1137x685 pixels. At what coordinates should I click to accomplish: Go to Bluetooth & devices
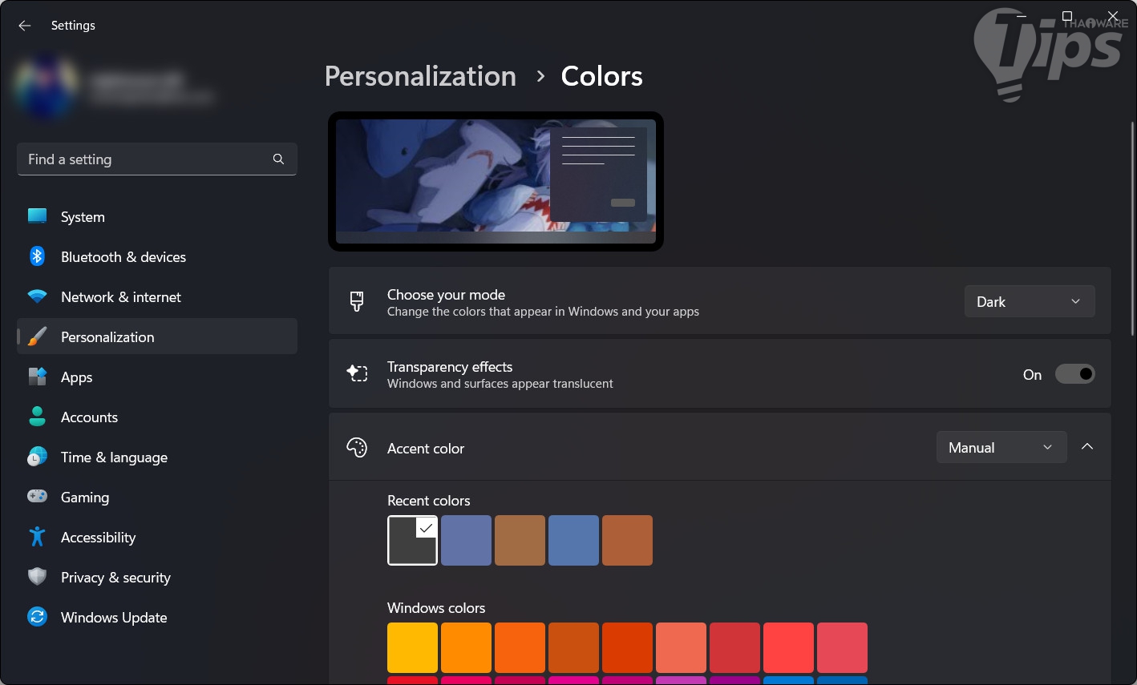tap(157, 256)
